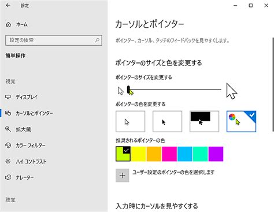
Task: Click the 推奨されるポインターの色 label
Action: (x=140, y=140)
